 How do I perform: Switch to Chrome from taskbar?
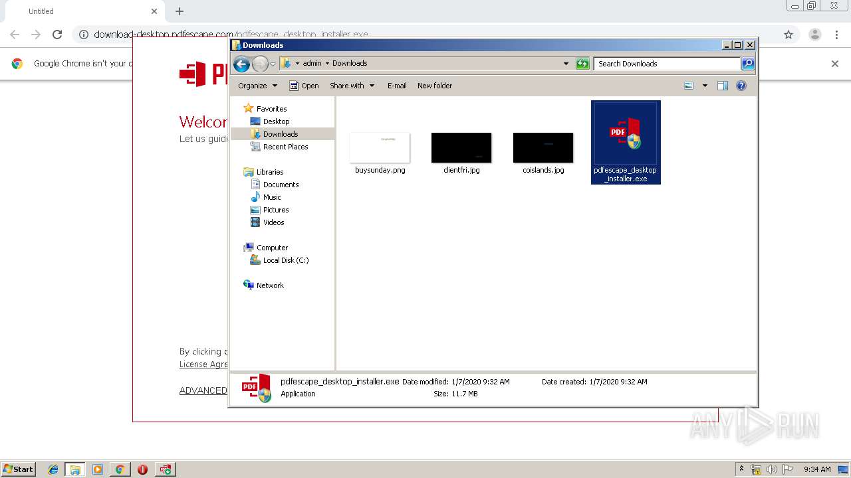[120, 469]
